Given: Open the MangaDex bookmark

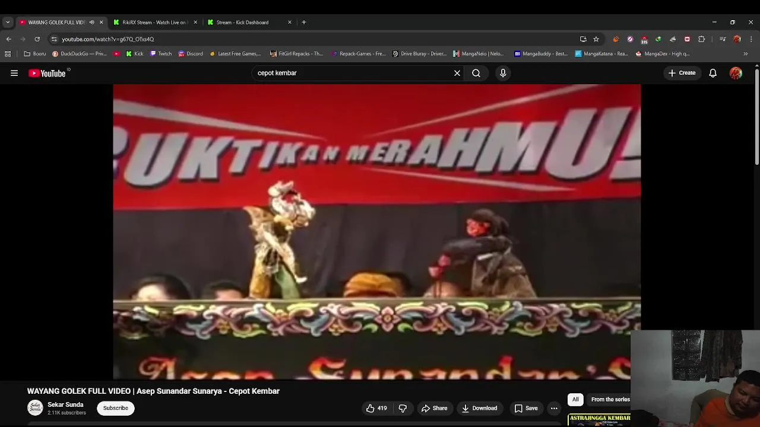Looking at the screenshot, I should (663, 53).
